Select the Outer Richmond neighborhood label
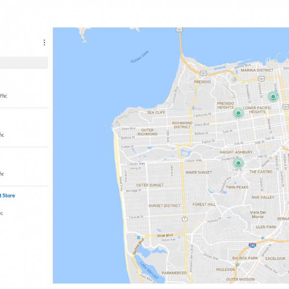Viewport: 289px width, 289px height. [148, 132]
